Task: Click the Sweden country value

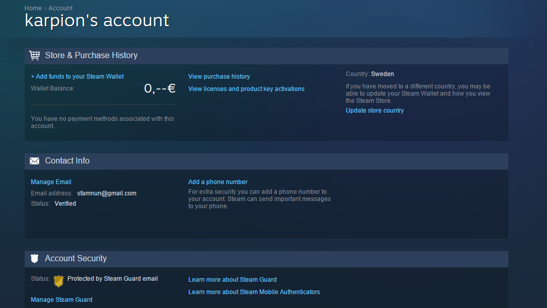Action: [382, 74]
